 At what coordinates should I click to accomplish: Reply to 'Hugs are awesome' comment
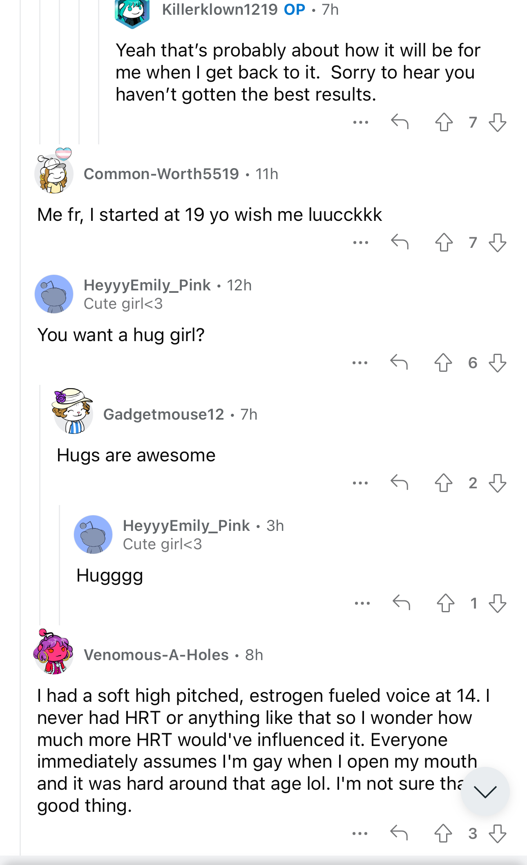(400, 483)
